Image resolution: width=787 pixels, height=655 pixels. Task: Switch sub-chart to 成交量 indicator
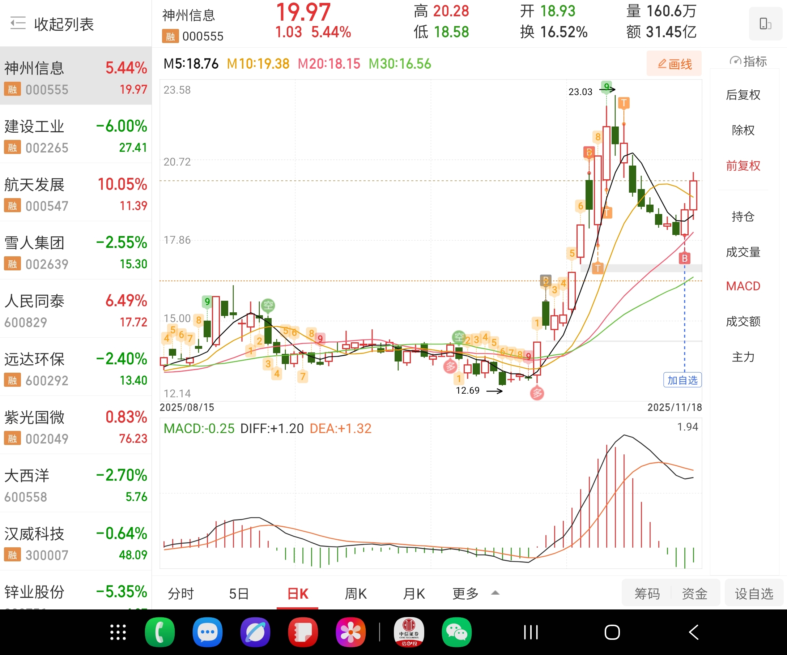[743, 252]
